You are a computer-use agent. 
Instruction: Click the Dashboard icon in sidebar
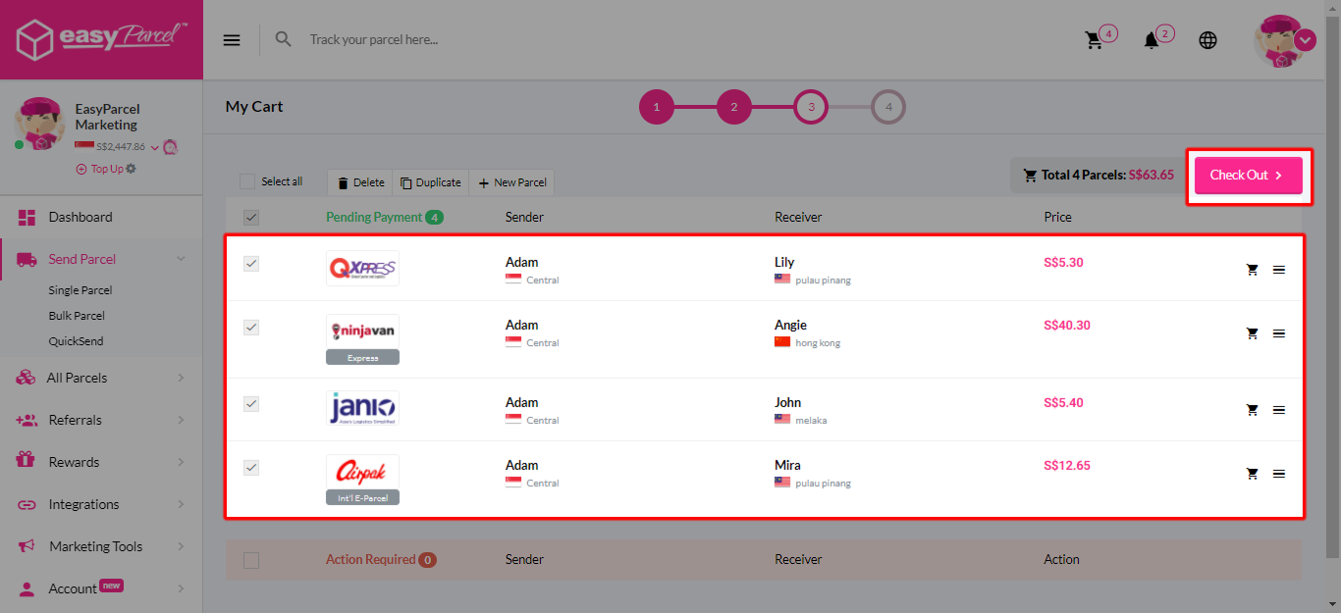point(27,218)
